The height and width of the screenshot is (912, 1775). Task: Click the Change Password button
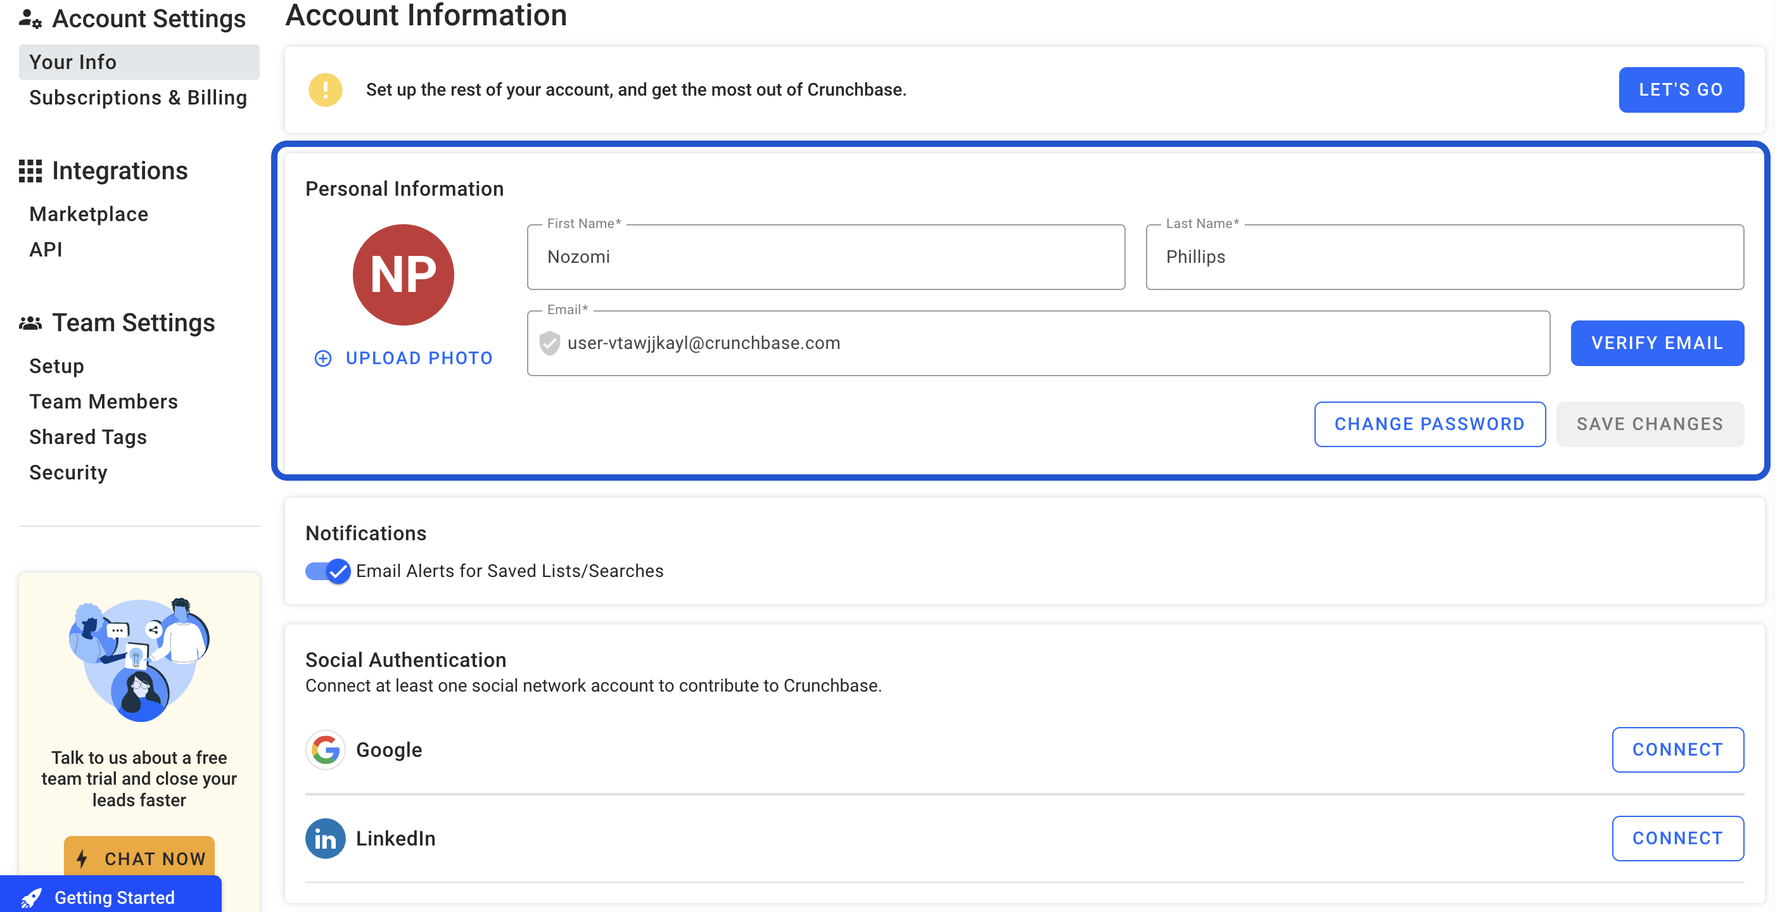[x=1430, y=424]
